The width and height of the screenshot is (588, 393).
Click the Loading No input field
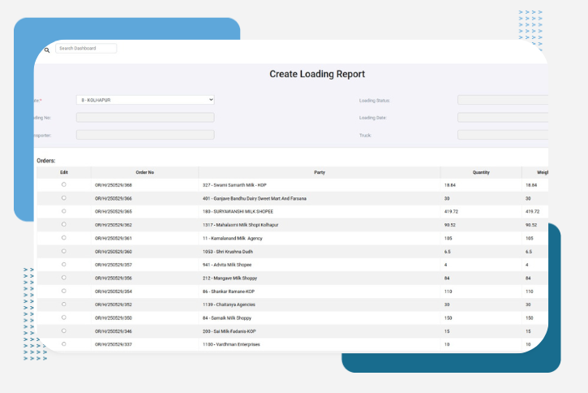pos(145,118)
